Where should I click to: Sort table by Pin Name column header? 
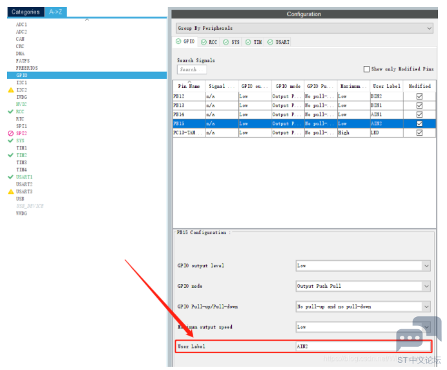(189, 85)
